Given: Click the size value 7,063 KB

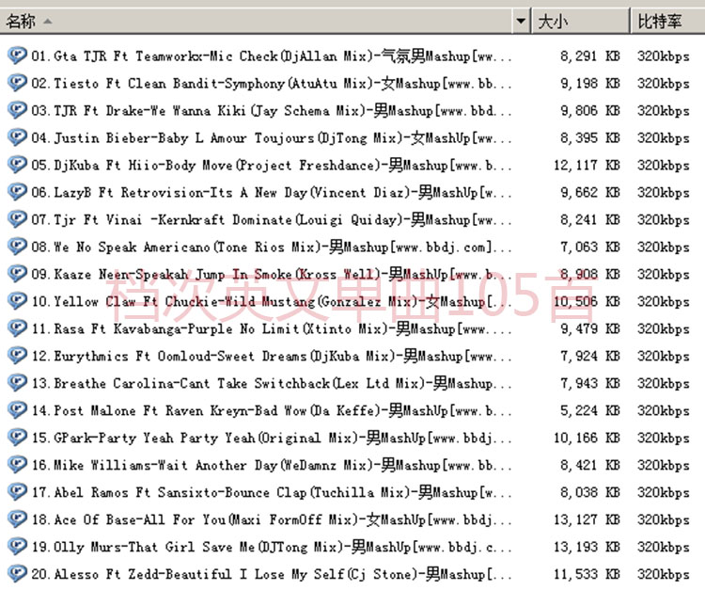Looking at the screenshot, I should click(590, 247).
